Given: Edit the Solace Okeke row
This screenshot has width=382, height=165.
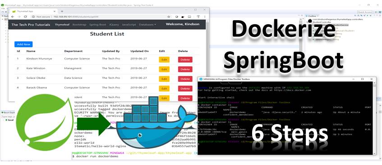Looking at the screenshot, I should coord(164,79).
